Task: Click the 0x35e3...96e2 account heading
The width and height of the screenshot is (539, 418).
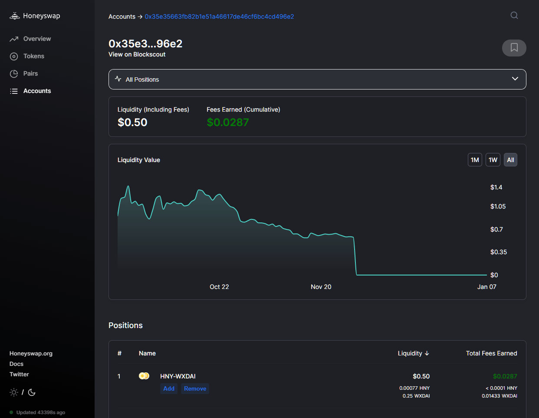Action: [x=145, y=43]
